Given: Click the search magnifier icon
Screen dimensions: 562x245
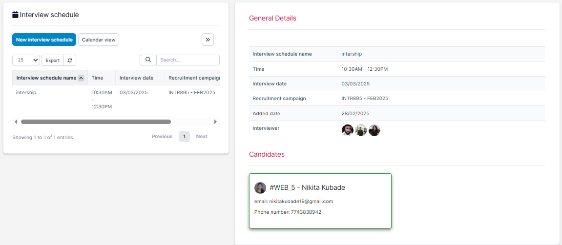Looking at the screenshot, I should pyautogui.click(x=148, y=60).
